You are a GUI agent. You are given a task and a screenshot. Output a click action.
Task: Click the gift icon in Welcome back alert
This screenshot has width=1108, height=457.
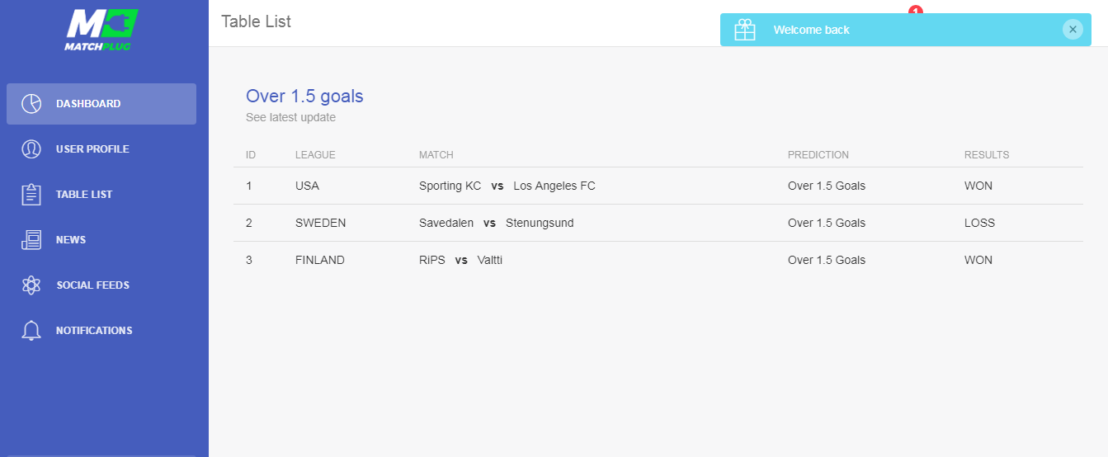pos(745,30)
